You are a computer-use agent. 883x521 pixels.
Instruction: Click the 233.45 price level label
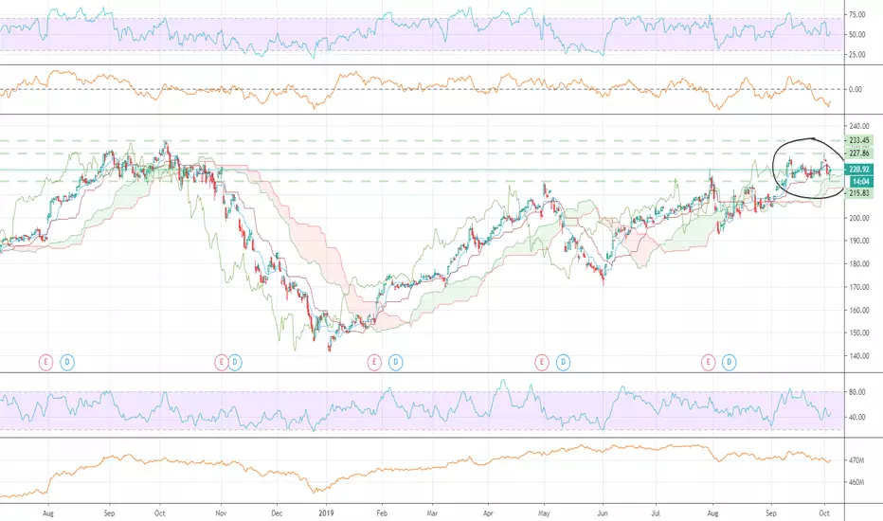click(859, 140)
